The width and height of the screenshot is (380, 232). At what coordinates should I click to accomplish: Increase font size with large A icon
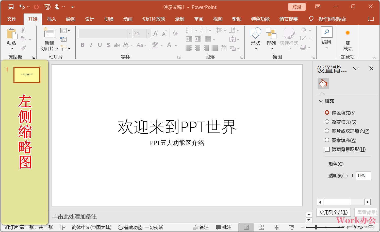point(156,33)
